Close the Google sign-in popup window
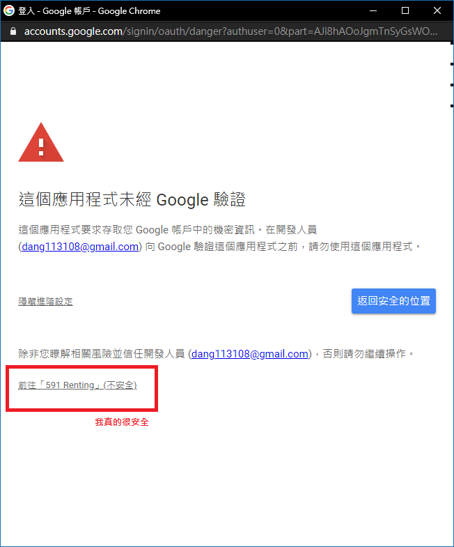The height and width of the screenshot is (547, 454). point(437,11)
